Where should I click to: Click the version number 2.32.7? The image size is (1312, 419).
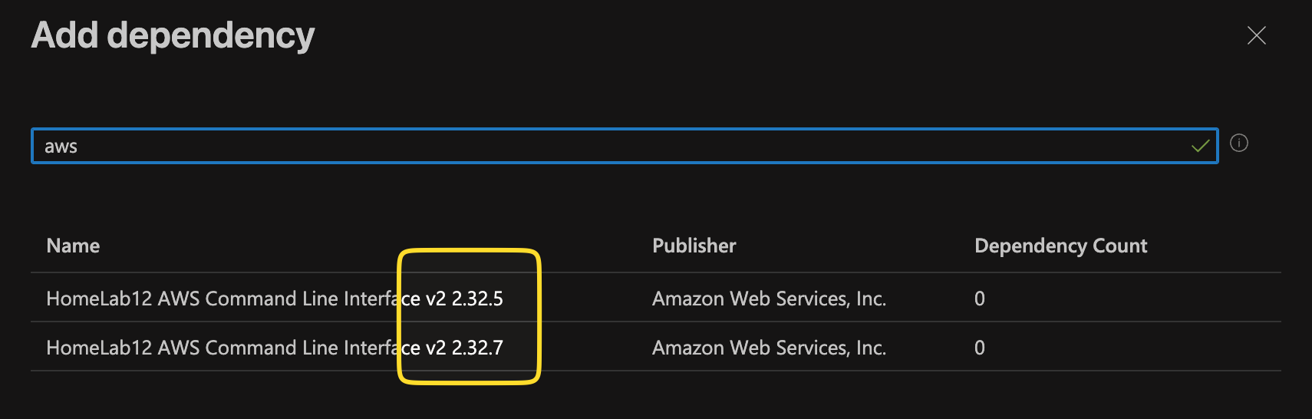click(x=477, y=348)
